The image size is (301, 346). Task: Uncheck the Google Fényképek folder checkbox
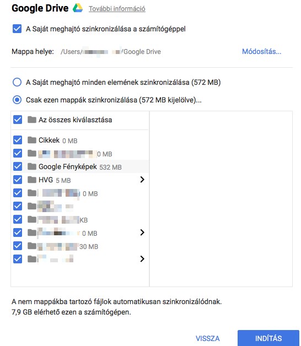pos(18,166)
